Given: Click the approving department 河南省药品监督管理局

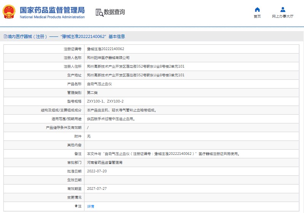Looking at the screenshot, I should tap(105, 163).
